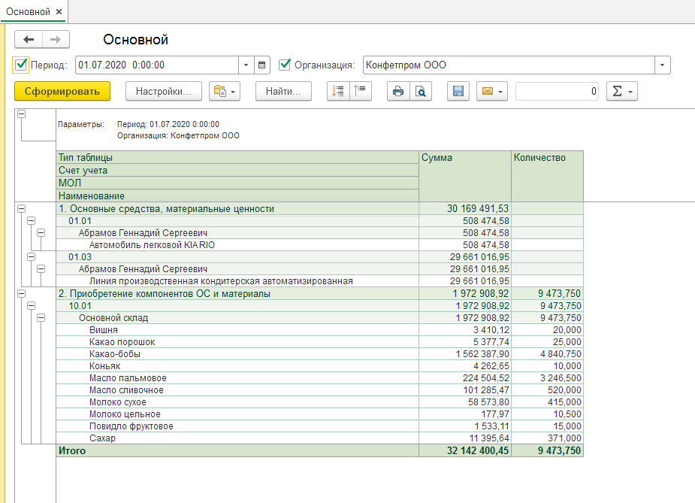695x503 pixels.
Task: Open print preview icon
Action: (x=421, y=92)
